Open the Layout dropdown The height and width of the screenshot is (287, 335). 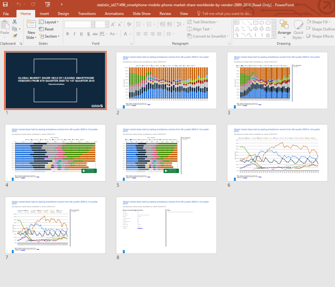click(x=49, y=22)
